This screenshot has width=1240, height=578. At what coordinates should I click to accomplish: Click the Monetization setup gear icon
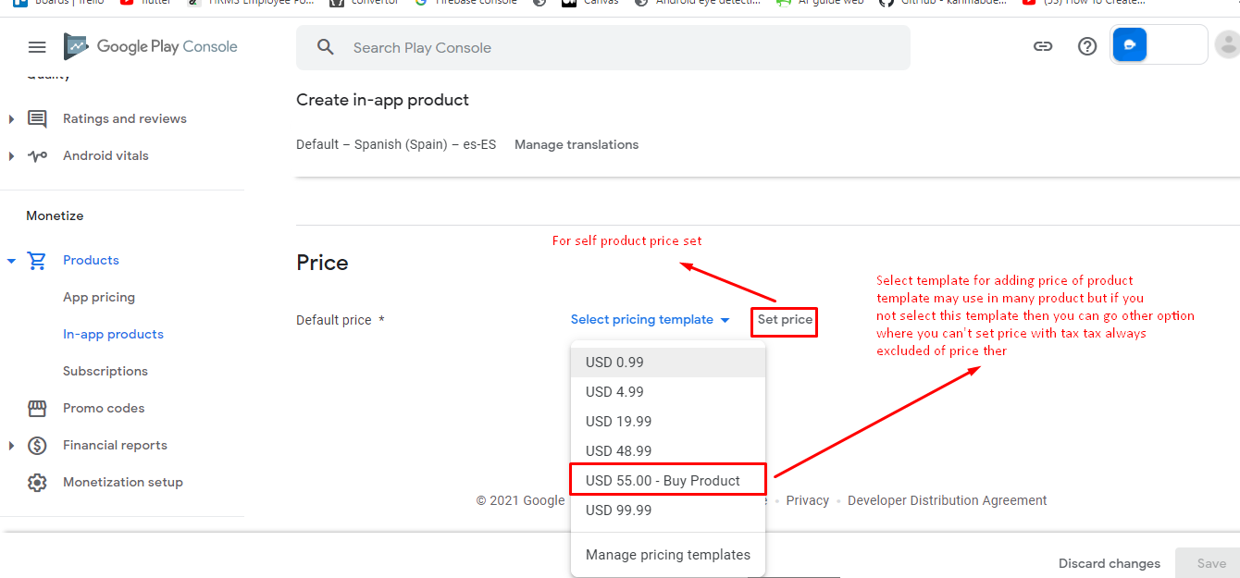point(37,482)
